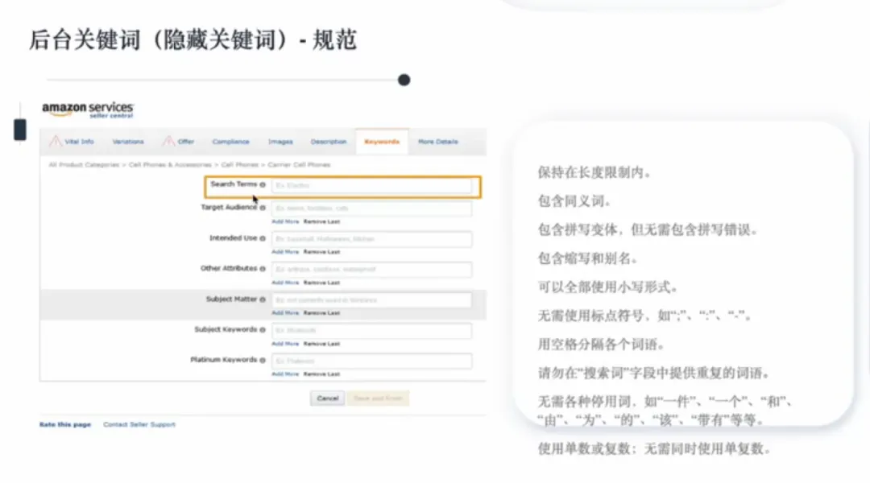Focus the Search Terms input field
The image size is (870, 483).
point(371,186)
